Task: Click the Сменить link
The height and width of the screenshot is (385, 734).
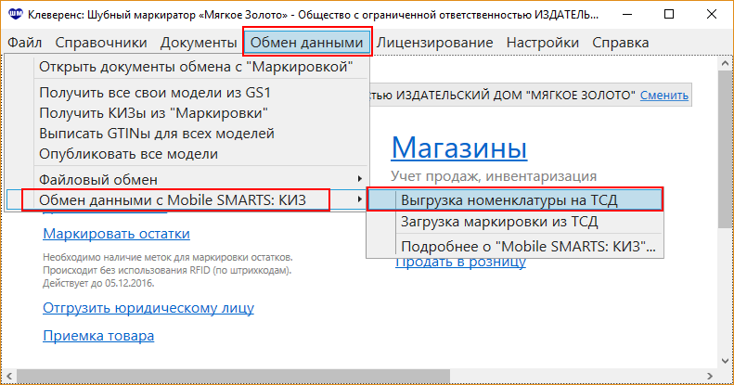Action: pos(664,96)
